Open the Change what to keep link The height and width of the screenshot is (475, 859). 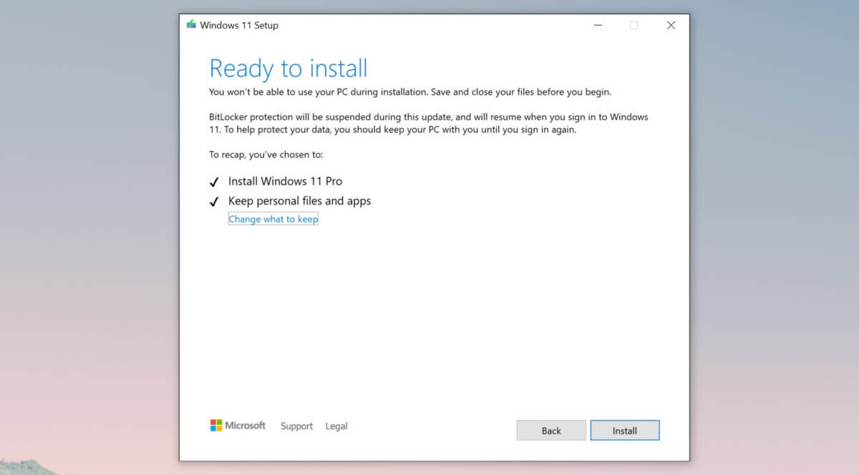pyautogui.click(x=273, y=219)
